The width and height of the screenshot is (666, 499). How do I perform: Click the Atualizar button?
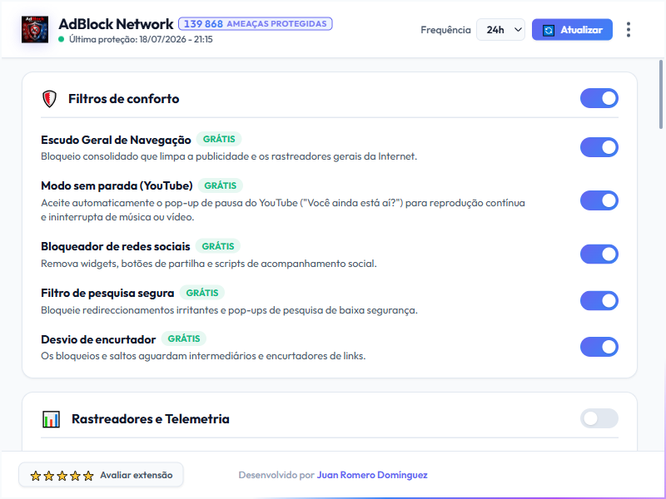(572, 30)
